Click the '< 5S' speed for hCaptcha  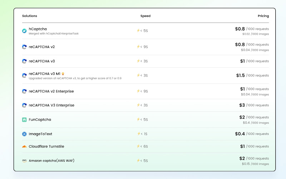[x=144, y=31]
